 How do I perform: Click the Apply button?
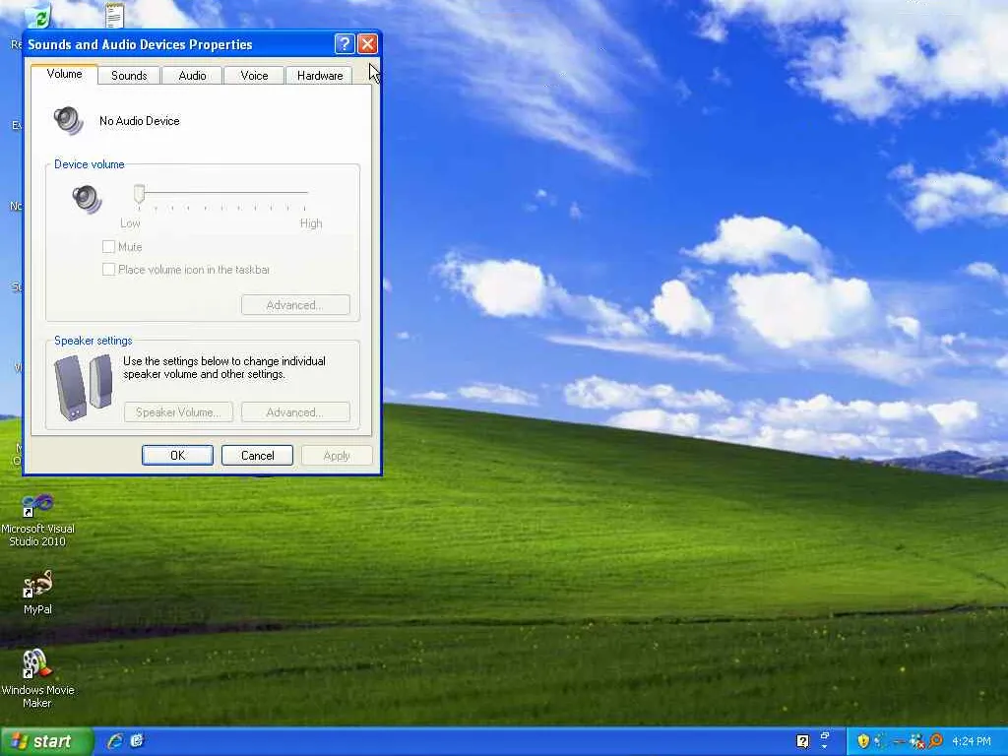tap(337, 455)
